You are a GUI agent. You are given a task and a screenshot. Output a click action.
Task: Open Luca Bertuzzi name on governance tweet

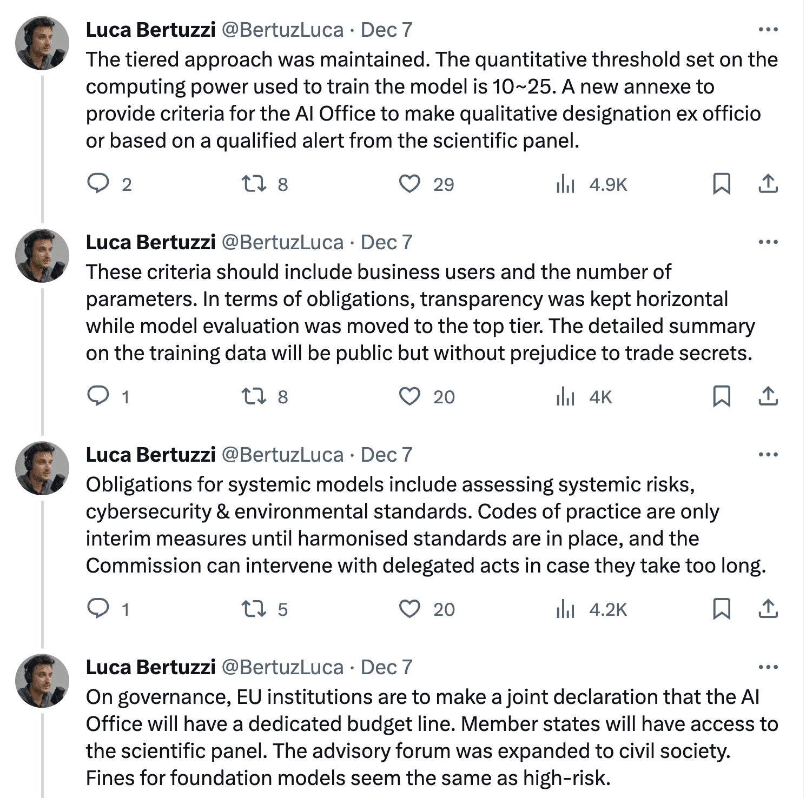[x=151, y=667]
